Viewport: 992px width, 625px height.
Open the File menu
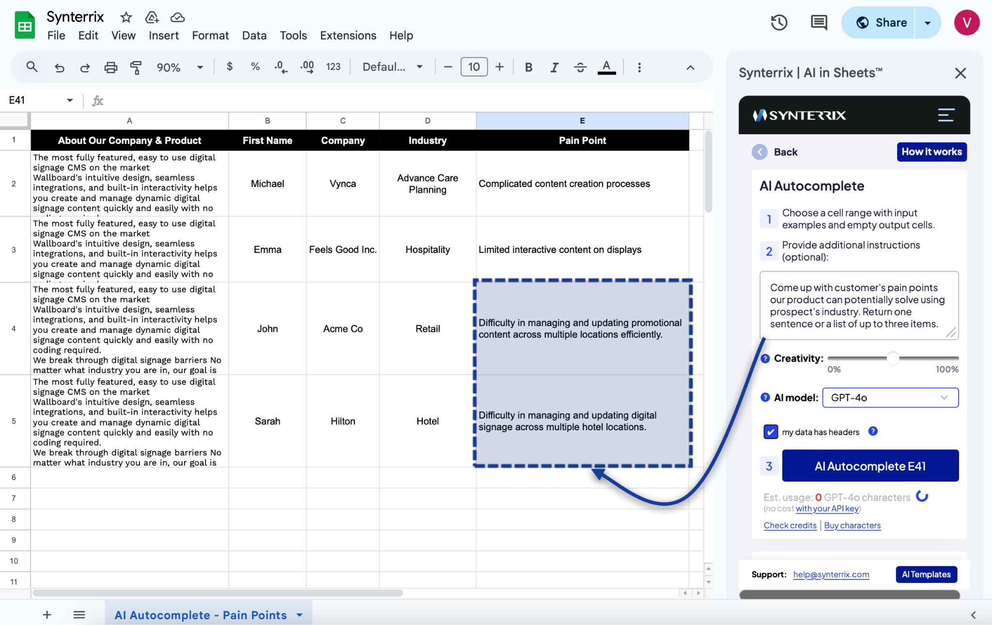pyautogui.click(x=56, y=35)
